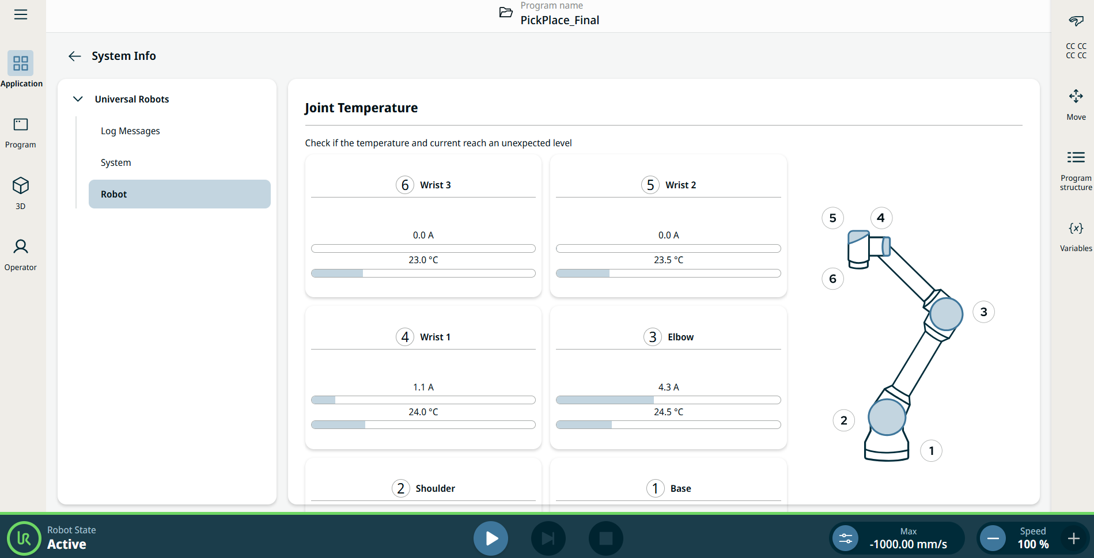Click the step forward button

click(548, 538)
